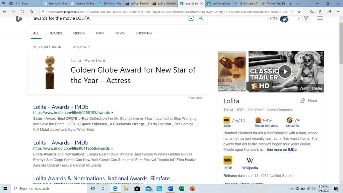Screen dimensions: 343x193
Task: Launch Word from the taskbar
Action: coord(170,189)
